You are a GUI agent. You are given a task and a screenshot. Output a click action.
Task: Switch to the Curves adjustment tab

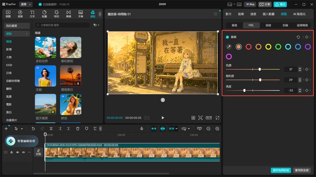coord(268,25)
